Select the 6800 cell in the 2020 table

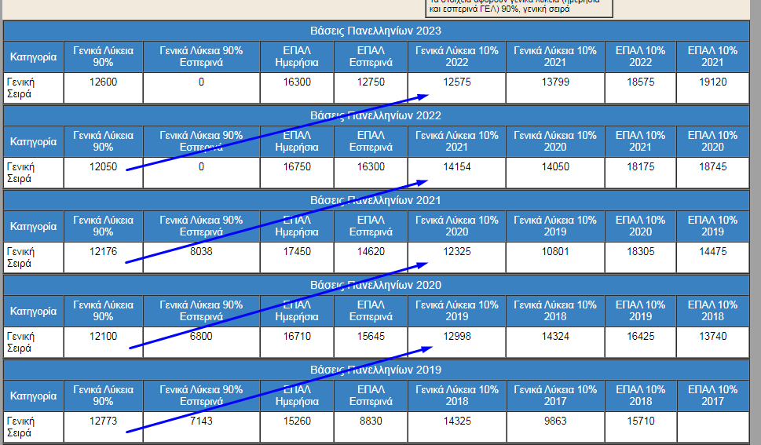pyautogui.click(x=201, y=336)
